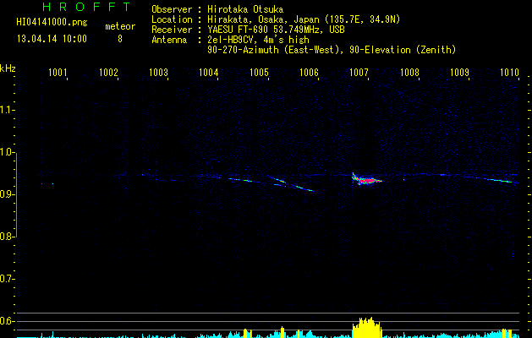Click the Azimuth East-West Elevation line
This screenshot has width=532, height=338.
tap(332, 50)
